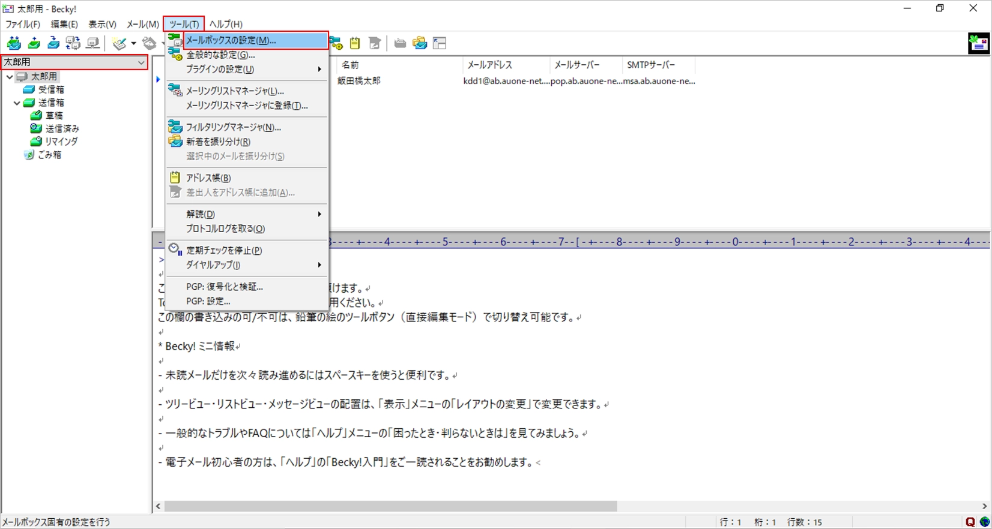The width and height of the screenshot is (992, 529).
Task: Choose メールボックスの設定(M)... menu entry
Action: (247, 41)
